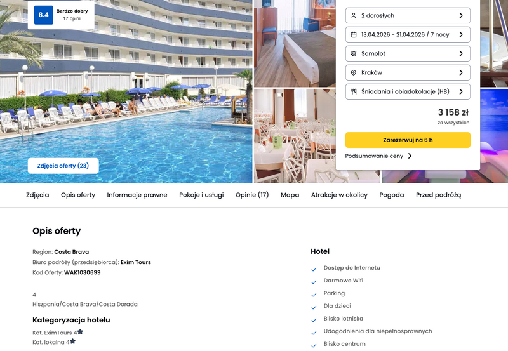Expand Podsumowanie ceny price summary
Image resolution: width=508 pixels, height=351 pixels.
378,156
